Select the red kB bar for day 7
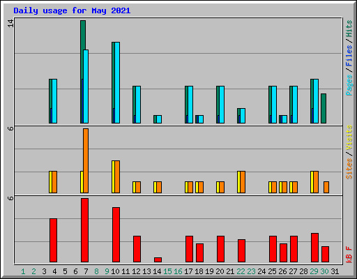This screenshot has width=357, height=279. 84,230
